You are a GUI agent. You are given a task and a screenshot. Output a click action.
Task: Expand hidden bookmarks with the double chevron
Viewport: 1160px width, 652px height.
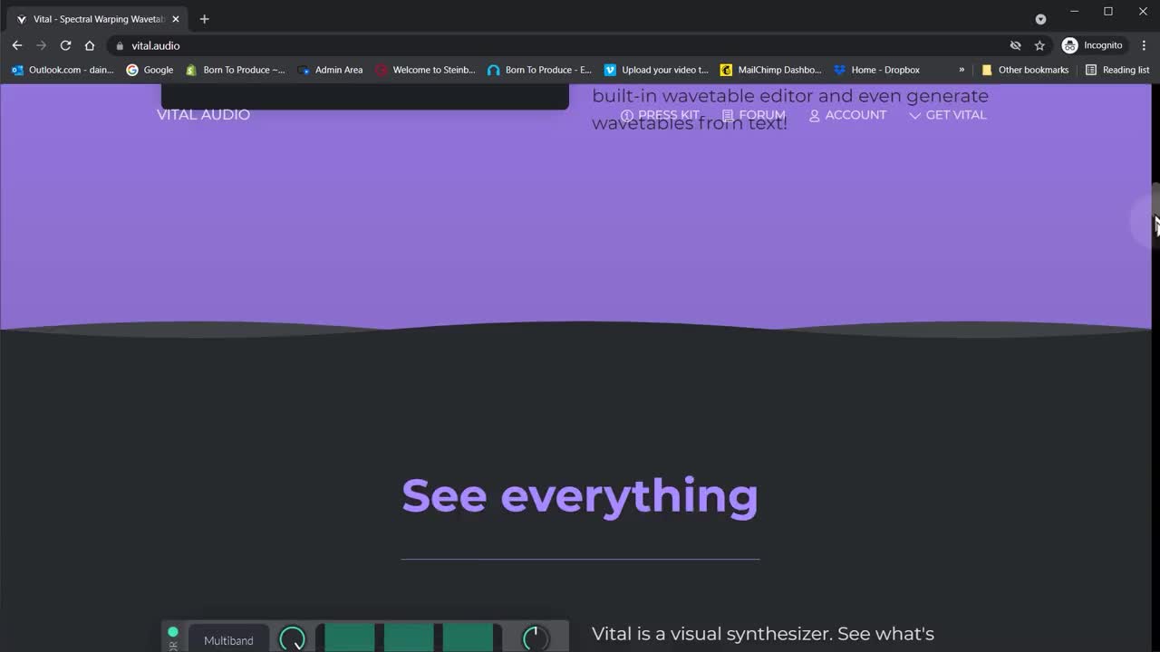(x=962, y=70)
